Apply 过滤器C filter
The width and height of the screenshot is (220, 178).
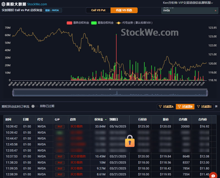204,106
